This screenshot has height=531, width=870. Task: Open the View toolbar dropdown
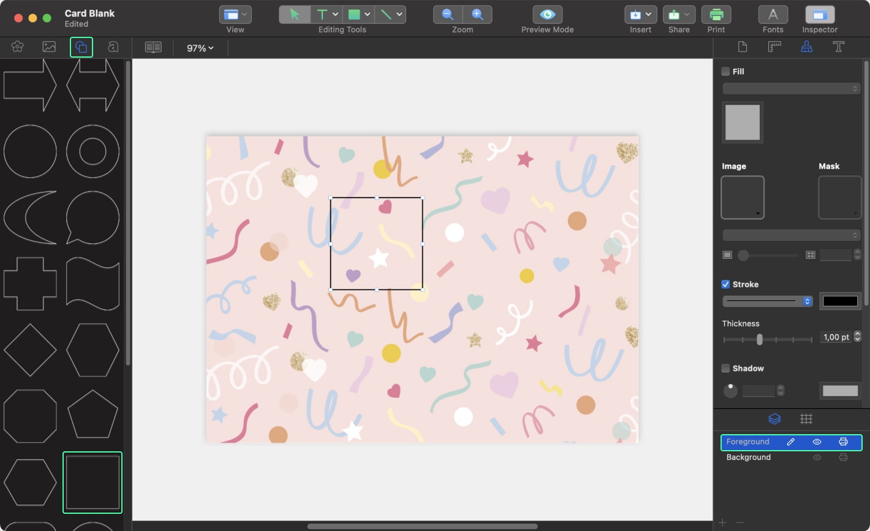[x=235, y=15]
